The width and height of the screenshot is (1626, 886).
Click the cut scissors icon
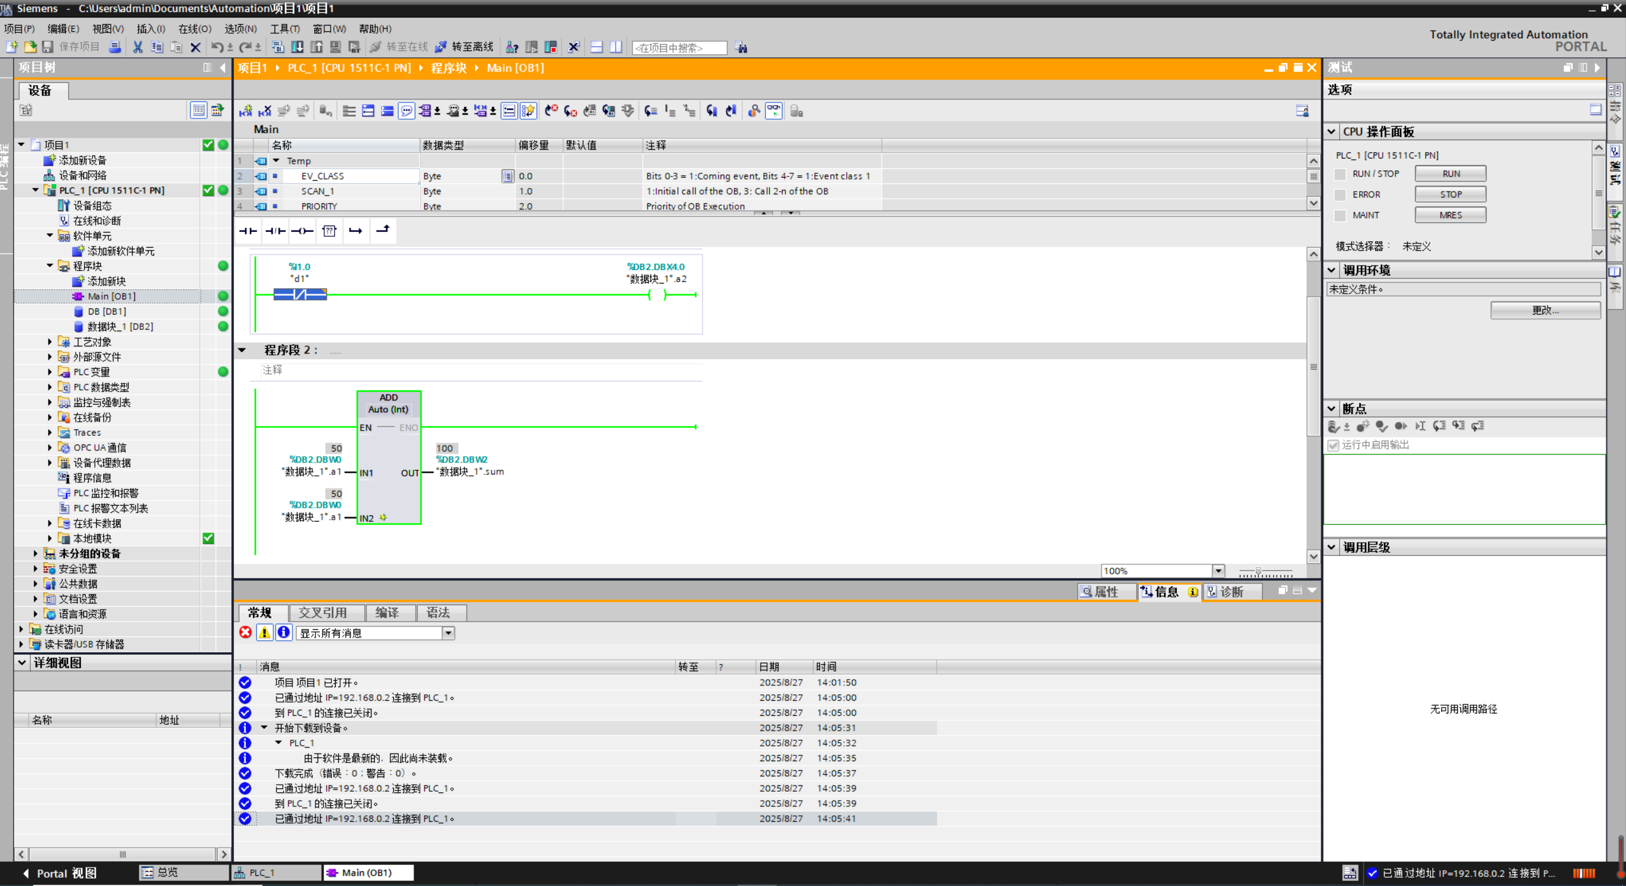click(138, 47)
